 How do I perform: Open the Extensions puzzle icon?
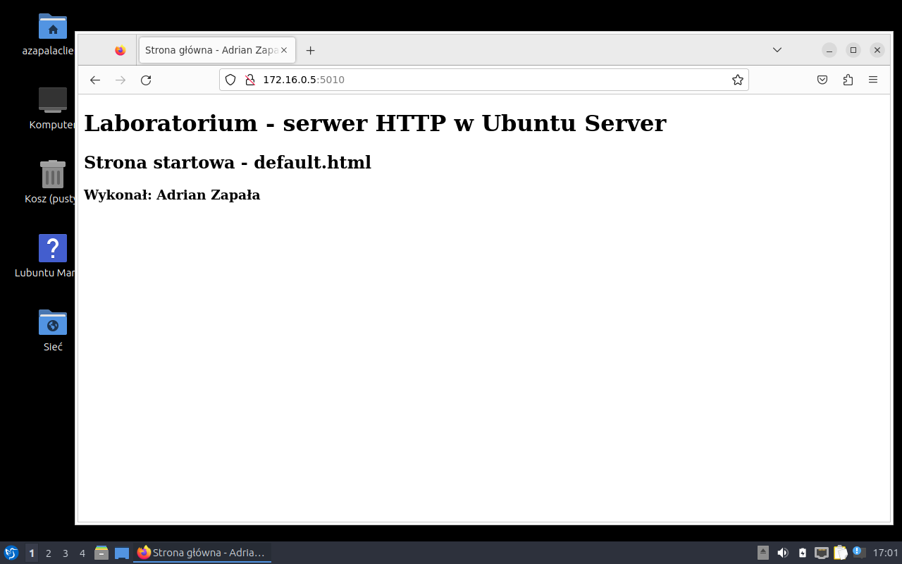[x=848, y=80]
